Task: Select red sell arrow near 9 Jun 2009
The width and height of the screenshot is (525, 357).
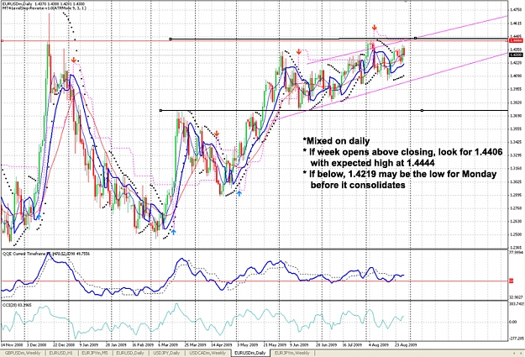Action: [299, 51]
